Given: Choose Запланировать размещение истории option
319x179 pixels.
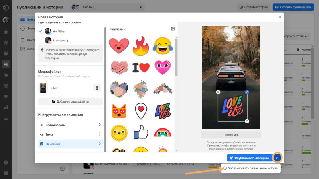Looking at the screenshot, I should pos(251,168).
